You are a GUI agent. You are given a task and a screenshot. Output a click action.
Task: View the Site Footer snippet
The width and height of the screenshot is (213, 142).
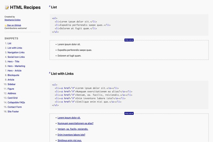(13, 112)
